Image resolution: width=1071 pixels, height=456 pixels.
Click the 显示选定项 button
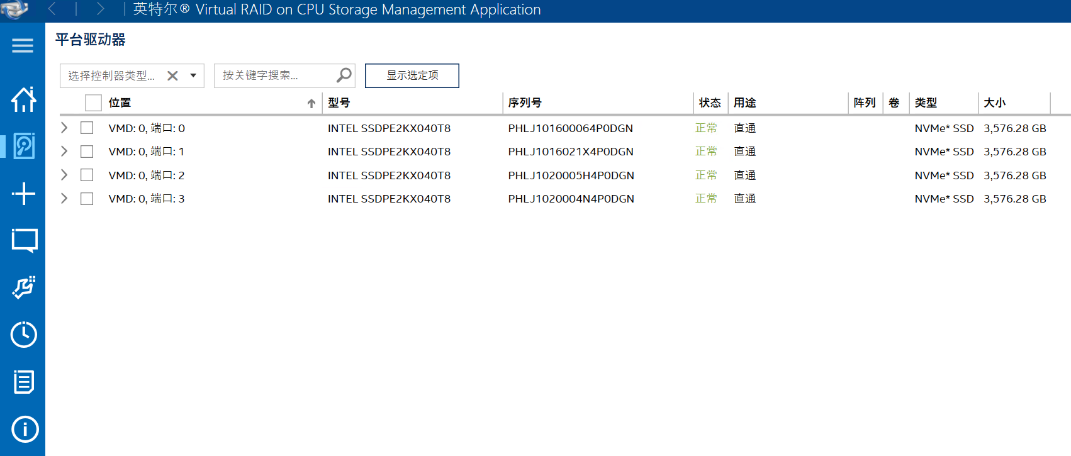coord(412,75)
